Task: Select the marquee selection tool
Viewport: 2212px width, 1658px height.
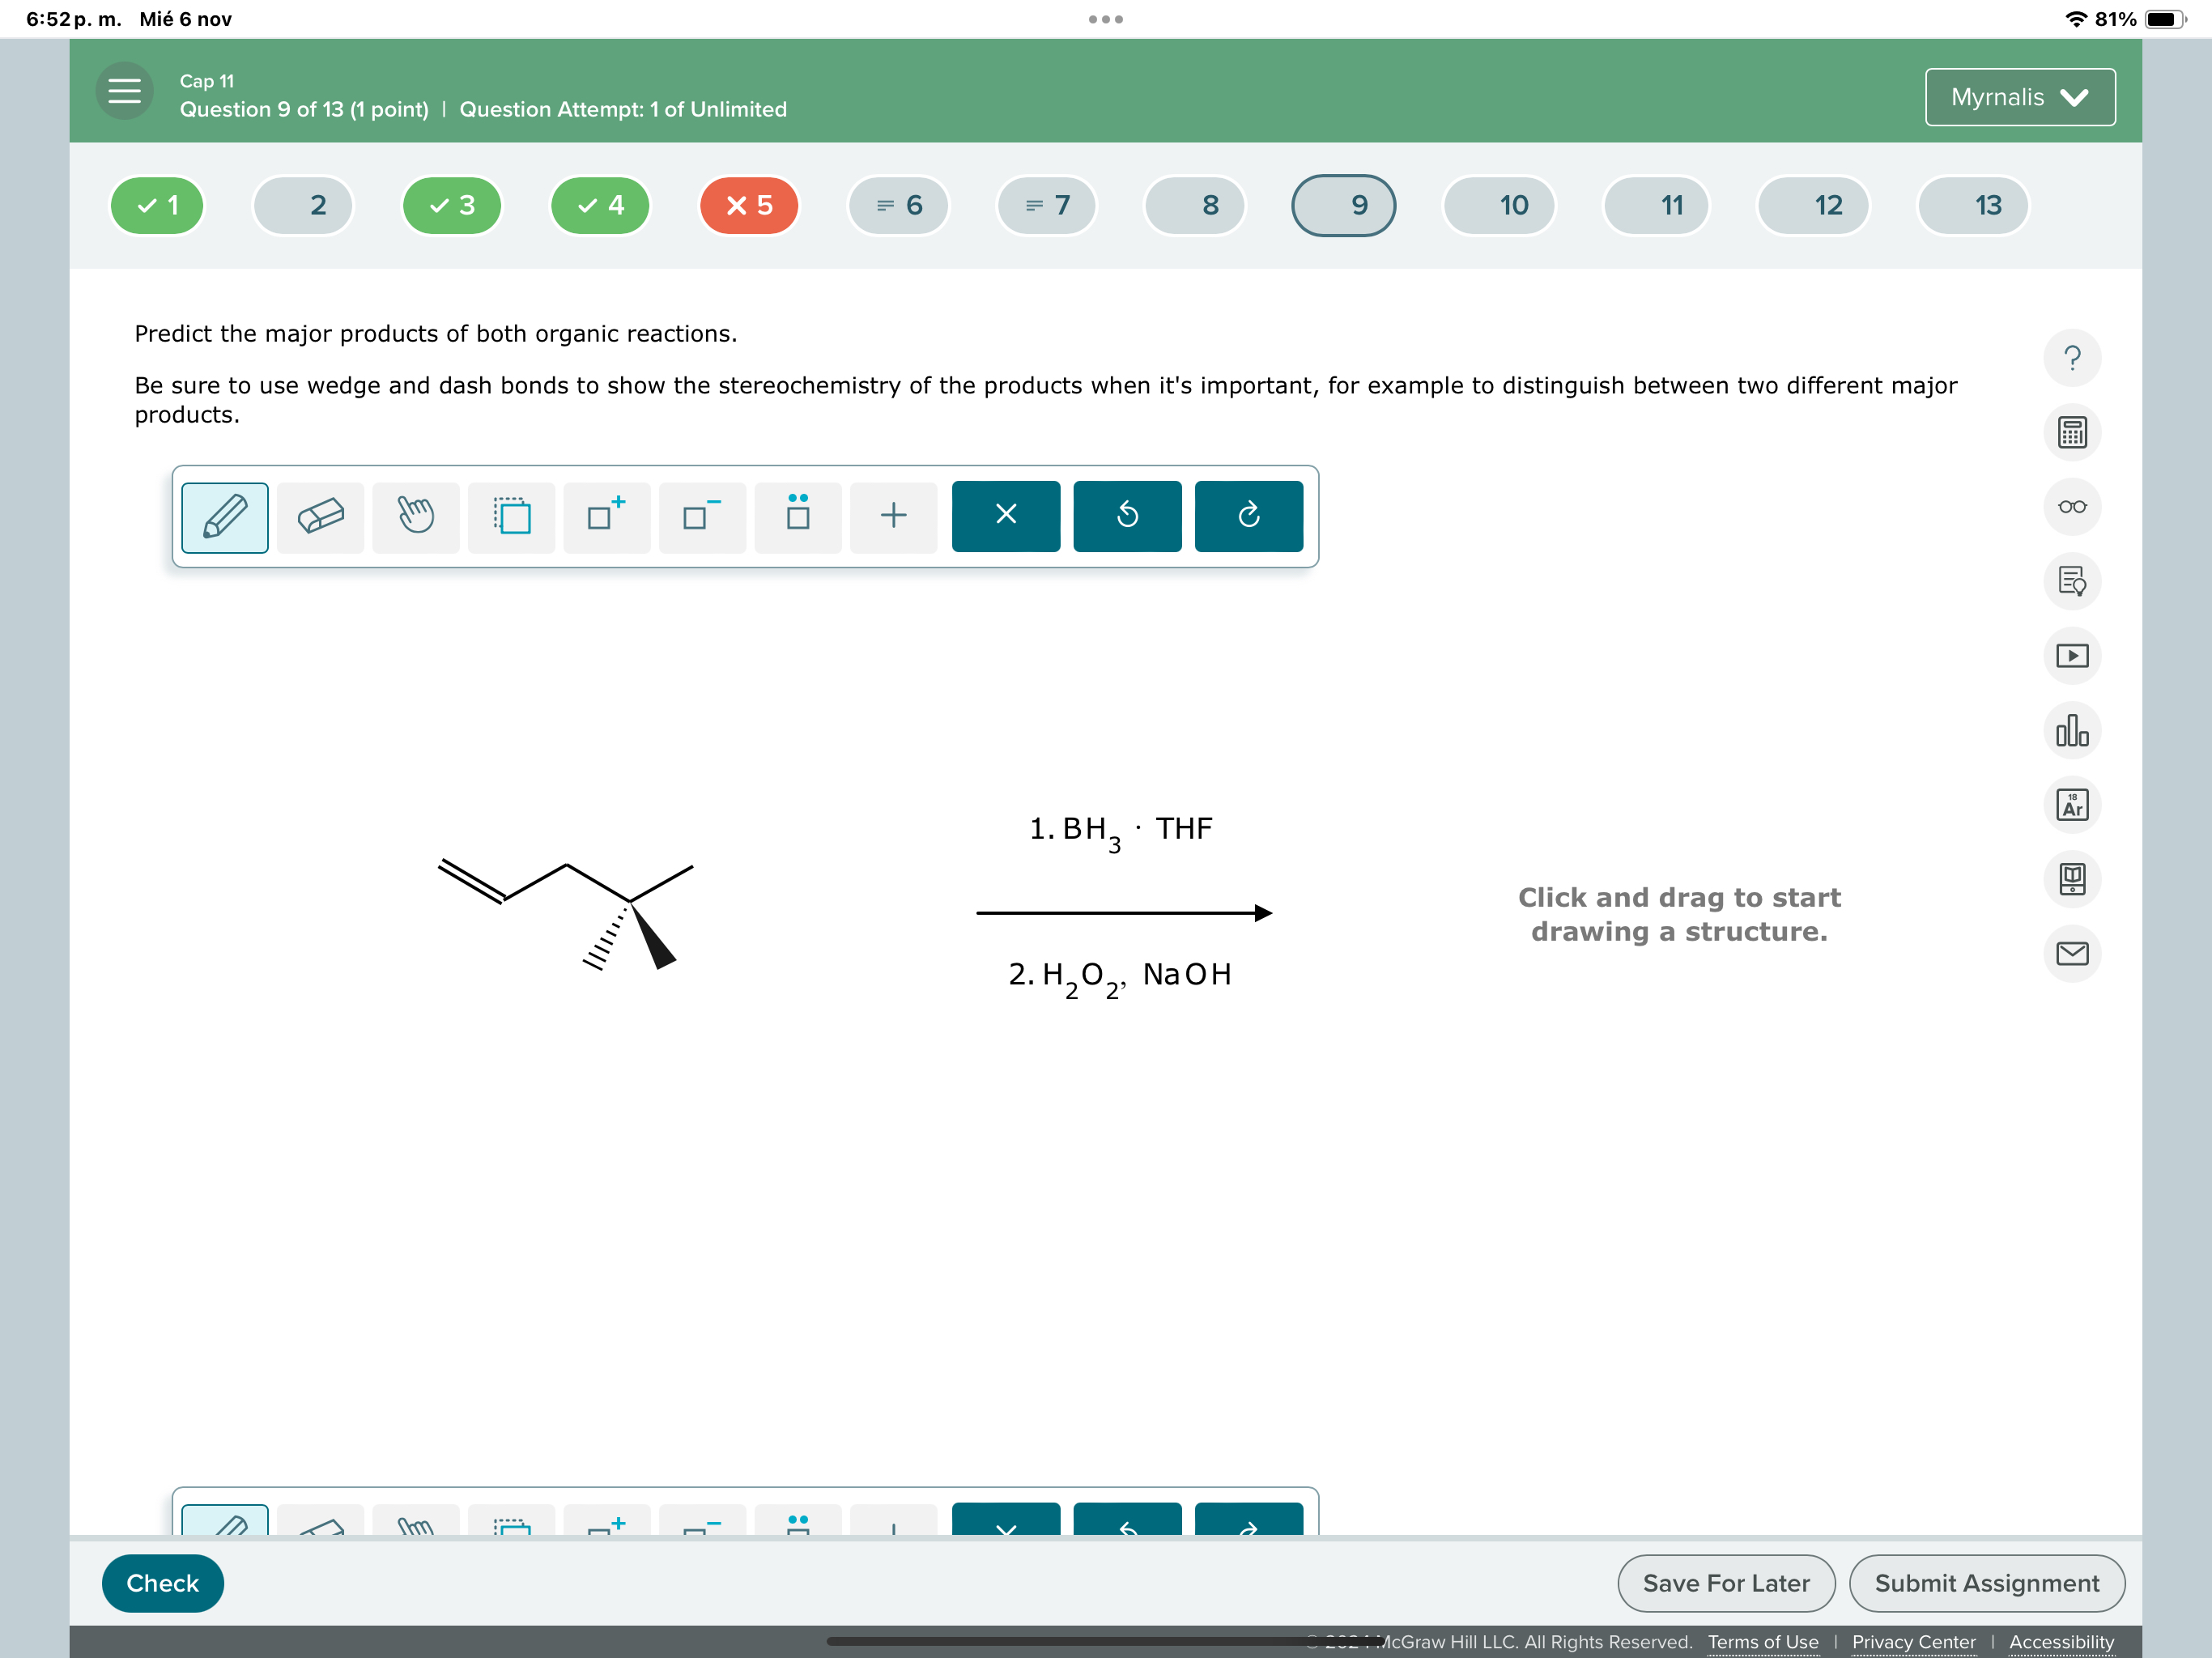Action: pyautogui.click(x=511, y=516)
